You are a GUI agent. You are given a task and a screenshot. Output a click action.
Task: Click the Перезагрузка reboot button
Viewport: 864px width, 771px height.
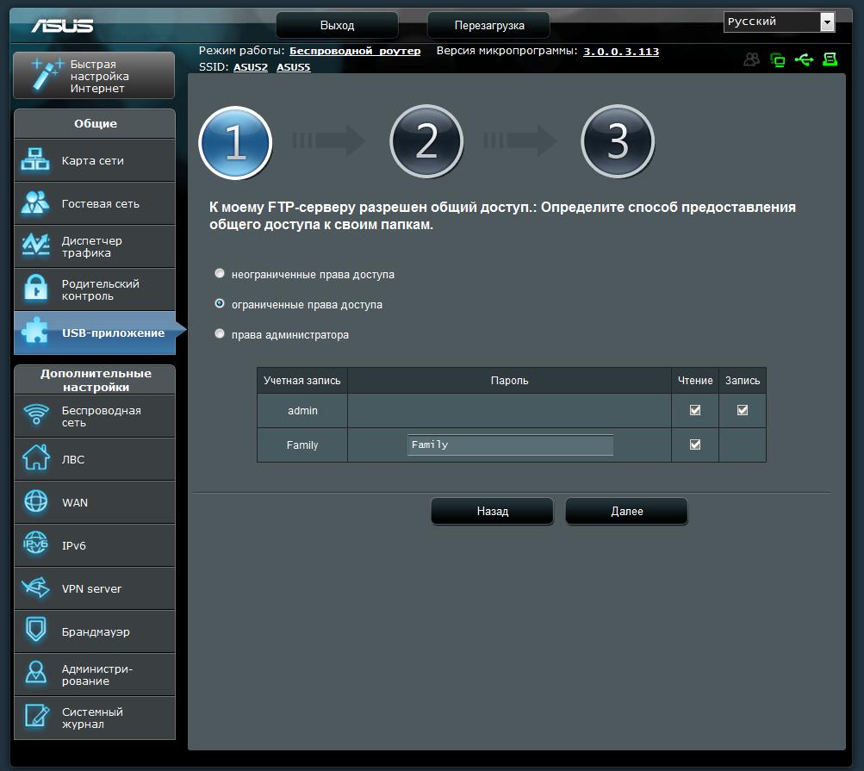488,25
